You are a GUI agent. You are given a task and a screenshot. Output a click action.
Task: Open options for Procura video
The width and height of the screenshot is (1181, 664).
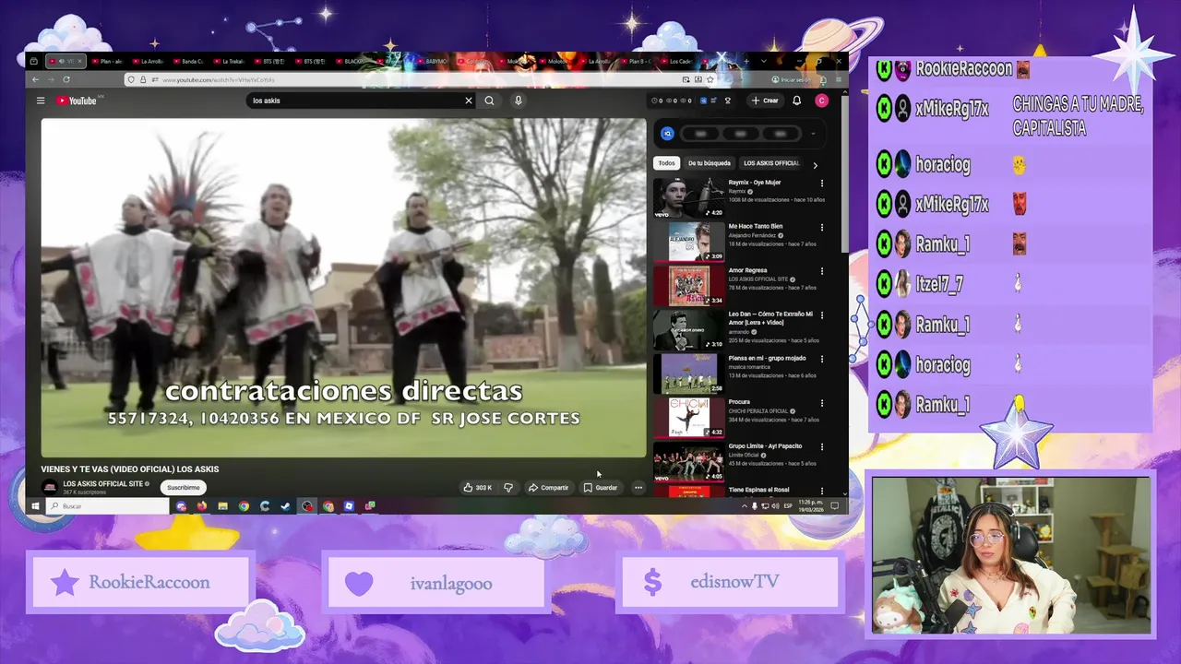tap(821, 403)
